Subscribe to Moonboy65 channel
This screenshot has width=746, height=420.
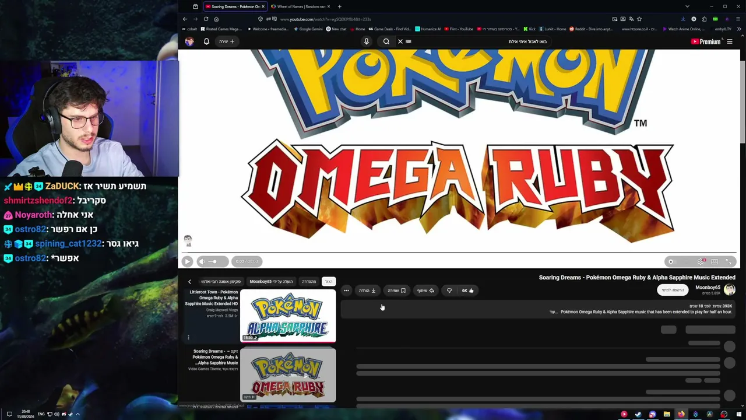click(x=673, y=290)
